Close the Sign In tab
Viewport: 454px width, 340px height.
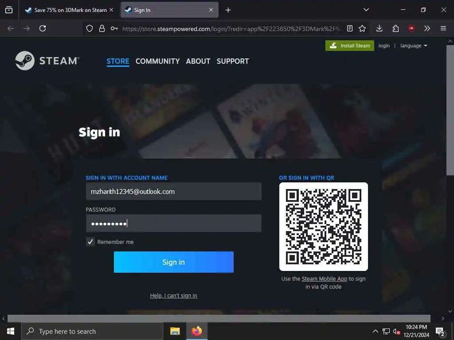(211, 10)
